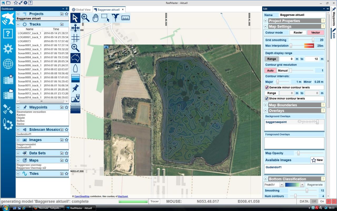The height and width of the screenshot is (211, 337).
Task: Select the hand pan tool
Action: pos(95,18)
